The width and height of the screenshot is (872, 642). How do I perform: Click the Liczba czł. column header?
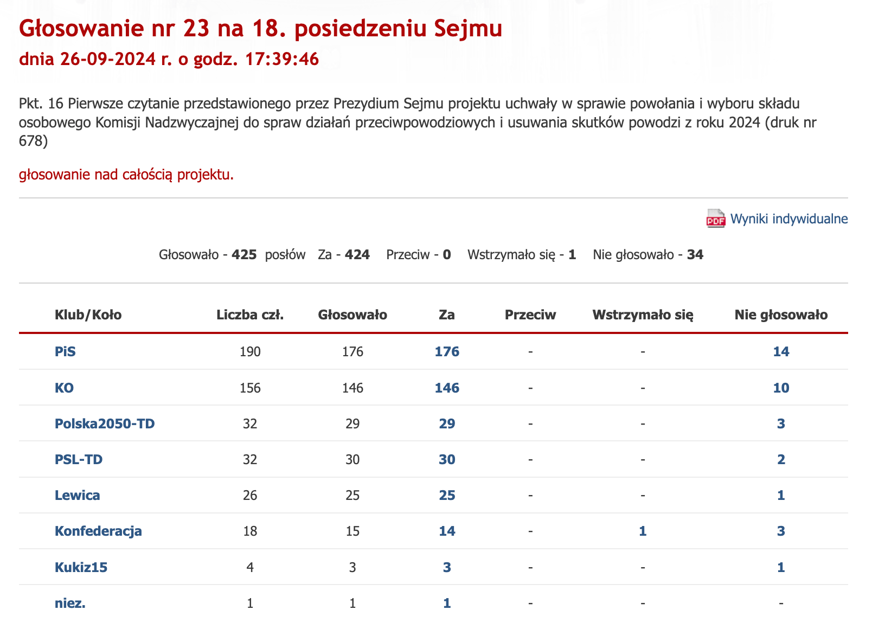(x=250, y=314)
